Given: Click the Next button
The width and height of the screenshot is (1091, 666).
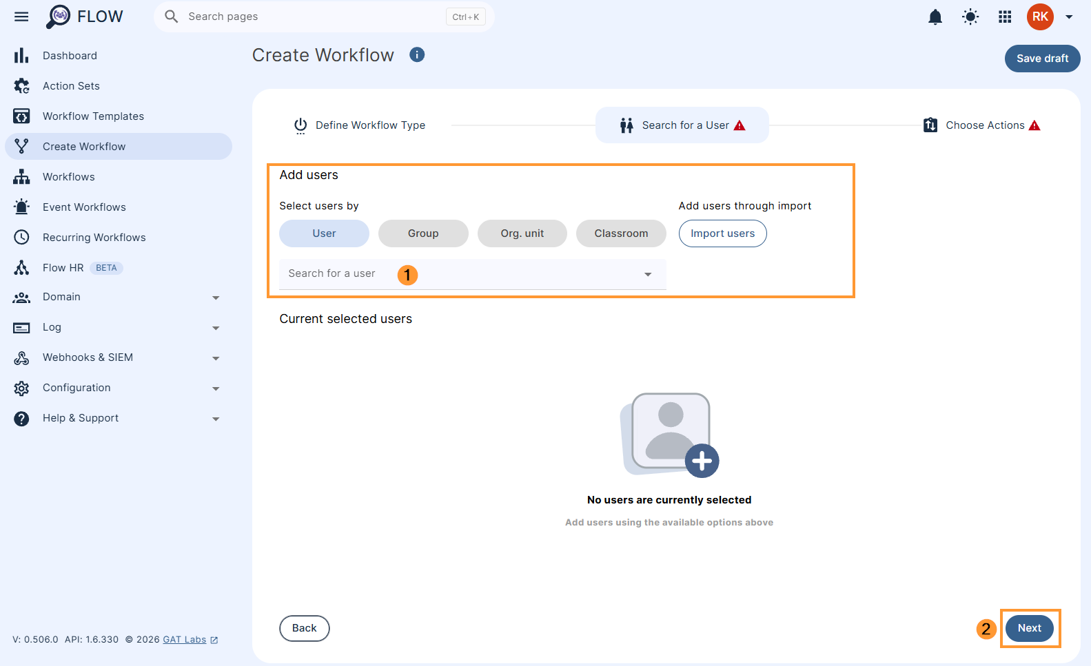Looking at the screenshot, I should pos(1029,628).
